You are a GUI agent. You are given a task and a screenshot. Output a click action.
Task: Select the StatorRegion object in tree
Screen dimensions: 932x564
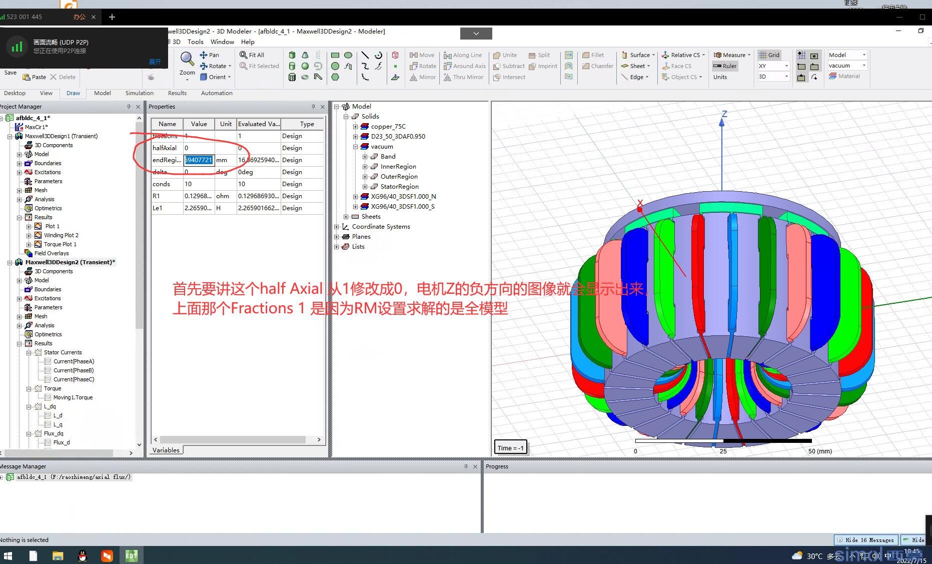point(399,187)
